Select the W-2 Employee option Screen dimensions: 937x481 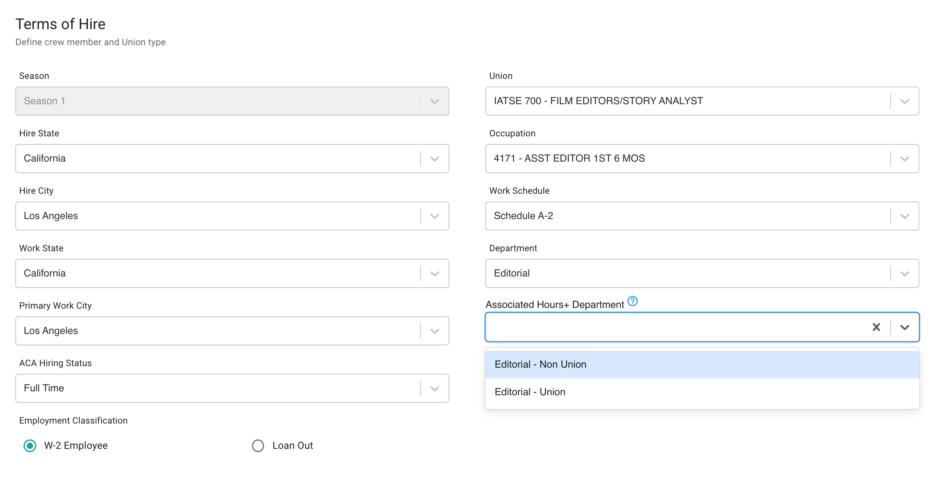click(x=30, y=445)
